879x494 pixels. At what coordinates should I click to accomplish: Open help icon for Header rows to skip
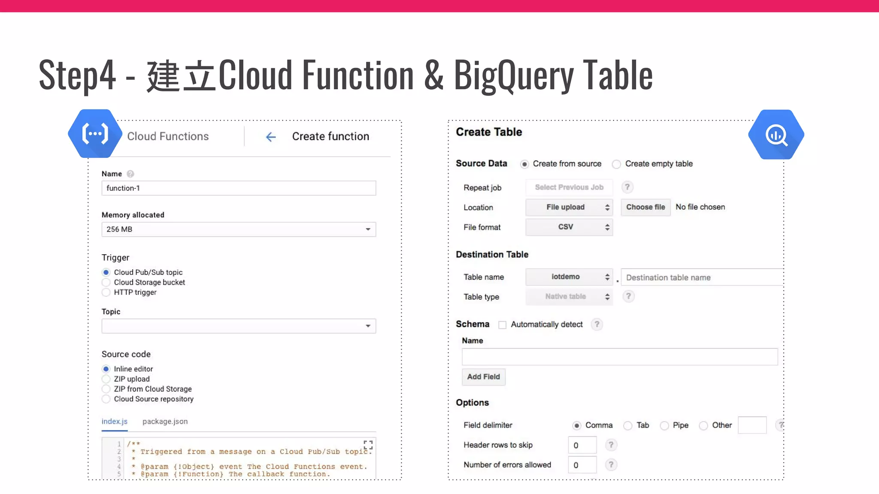click(611, 445)
